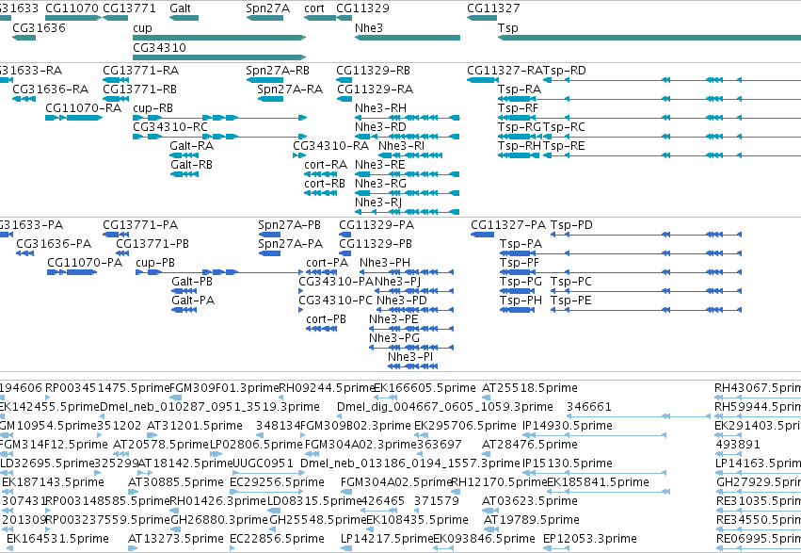Click the CG31636 gene glyph
The image size is (801, 553).
pos(24,38)
